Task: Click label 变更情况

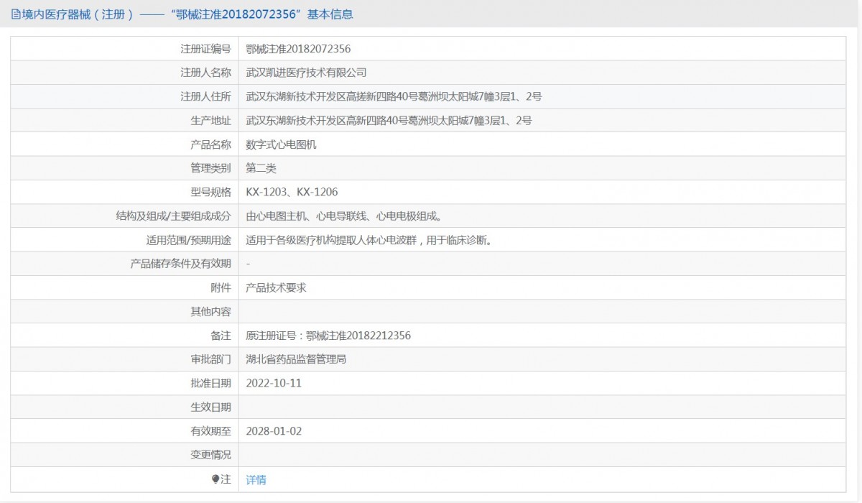Action: click(210, 455)
